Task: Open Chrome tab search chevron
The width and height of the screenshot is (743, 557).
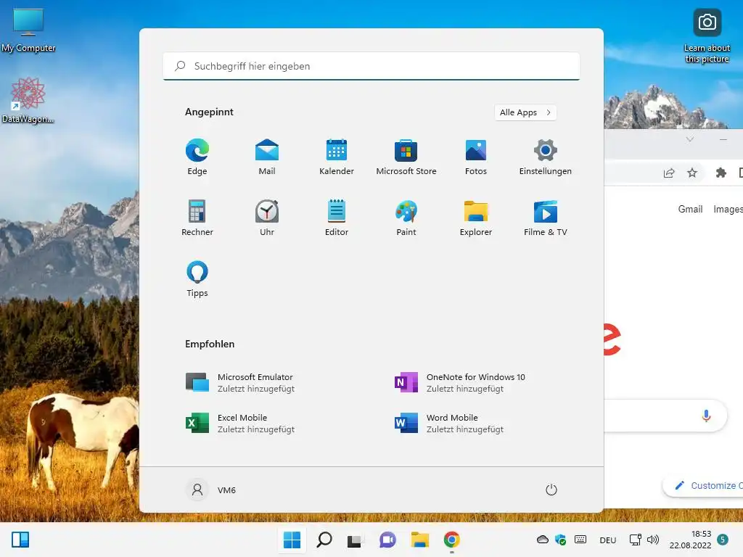Action: (x=690, y=139)
